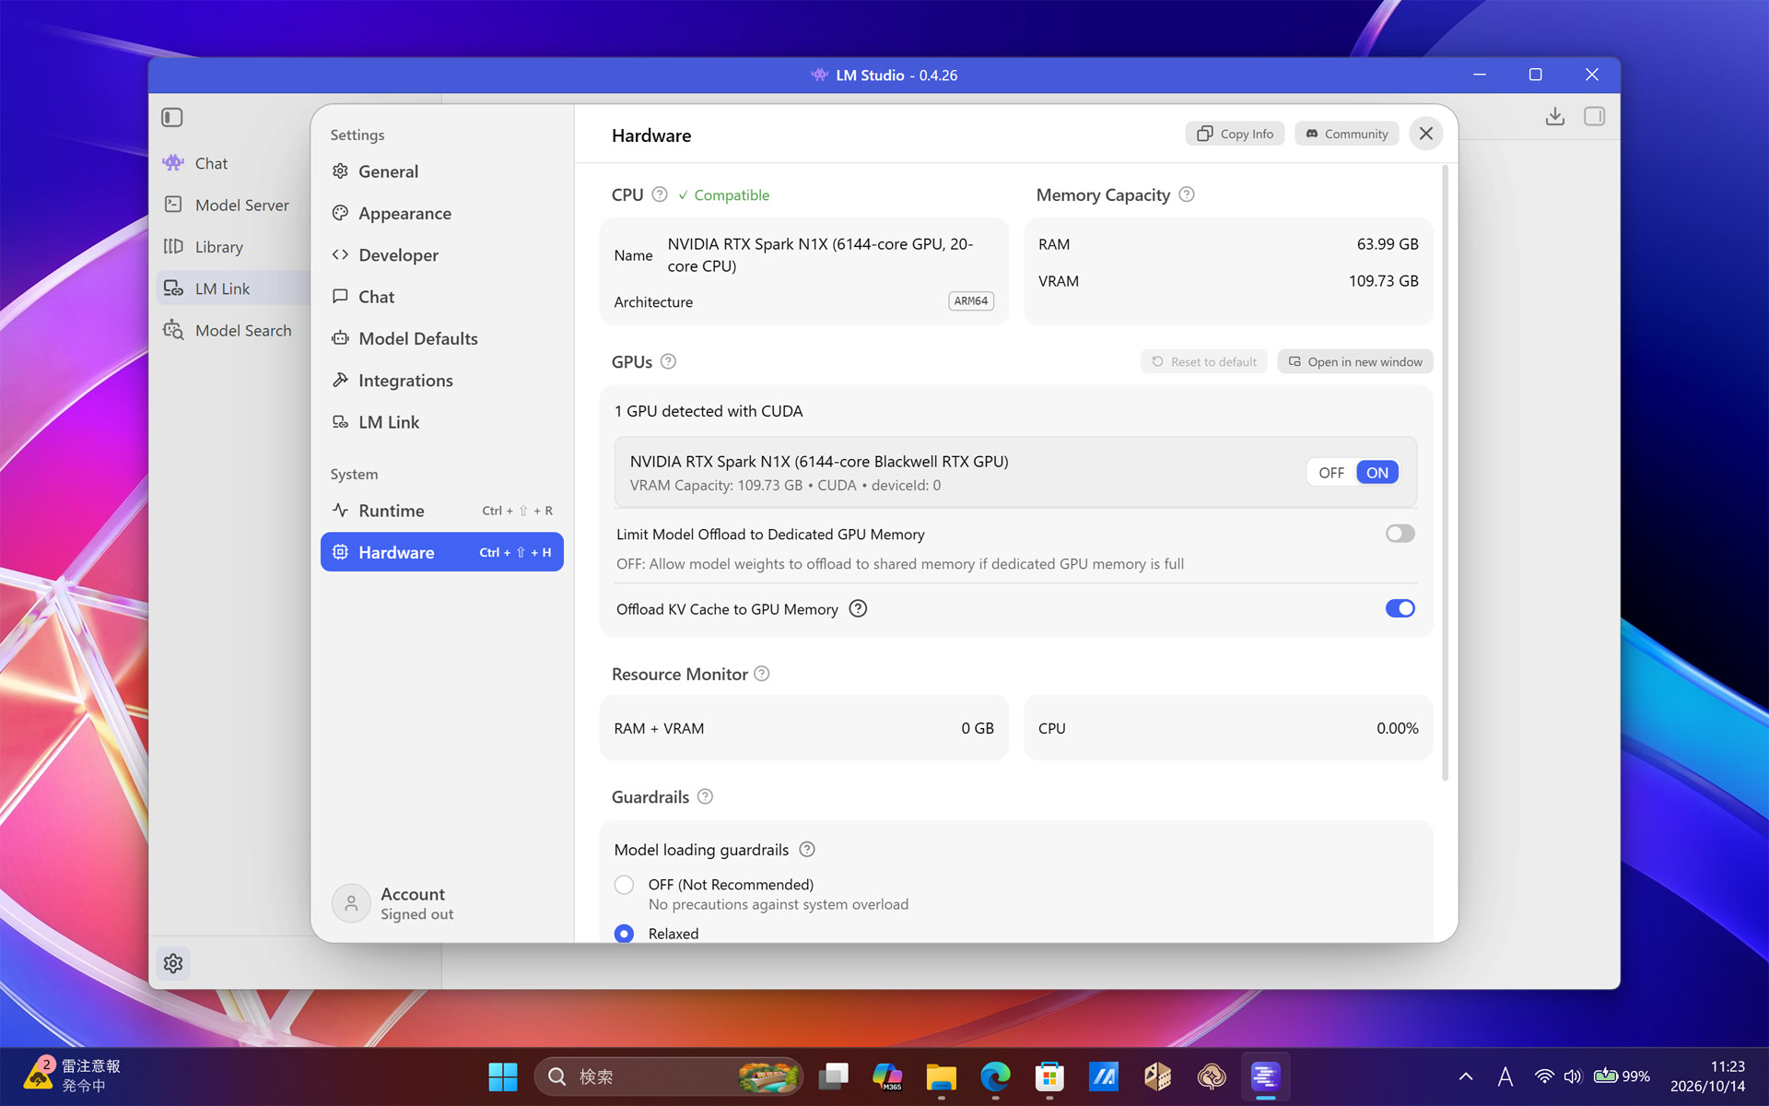Click Open in new window button

click(x=1355, y=361)
